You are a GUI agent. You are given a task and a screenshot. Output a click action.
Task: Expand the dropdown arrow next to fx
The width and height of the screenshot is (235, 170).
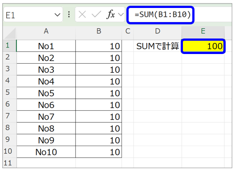point(121,15)
